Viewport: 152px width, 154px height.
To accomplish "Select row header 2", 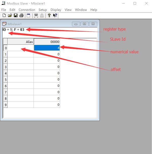I will coord(6,61).
